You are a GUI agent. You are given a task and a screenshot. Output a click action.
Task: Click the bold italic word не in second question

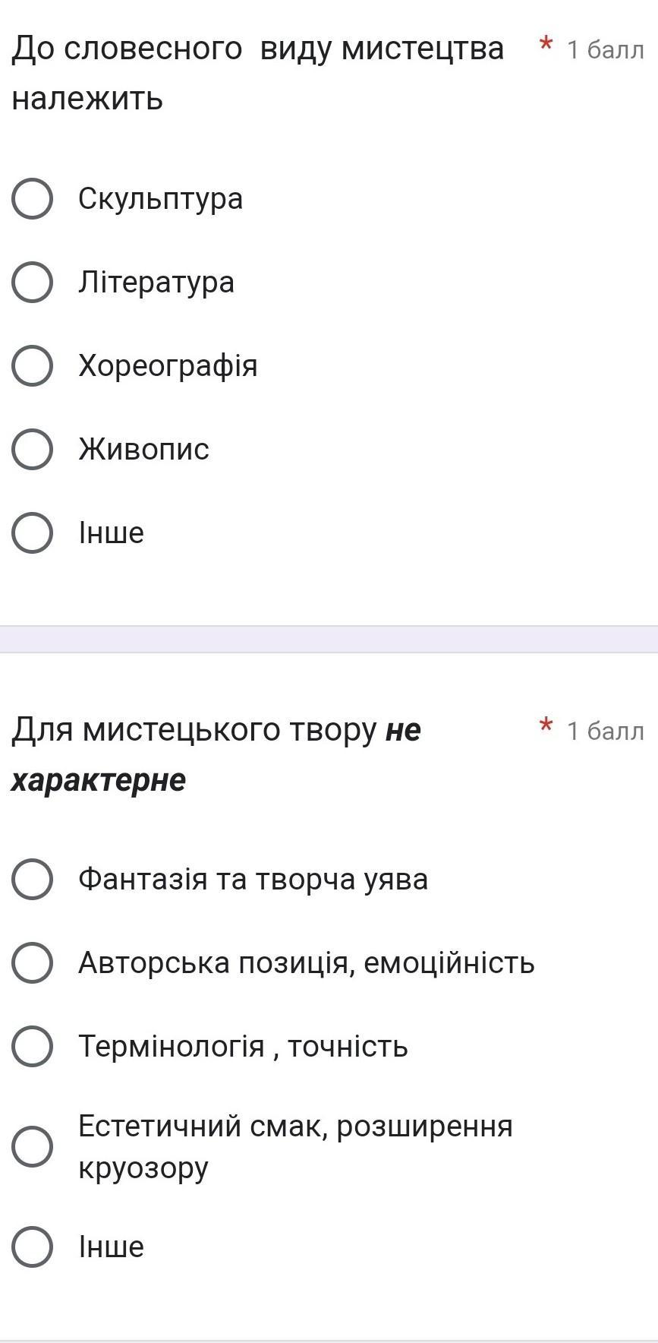pyautogui.click(x=404, y=731)
